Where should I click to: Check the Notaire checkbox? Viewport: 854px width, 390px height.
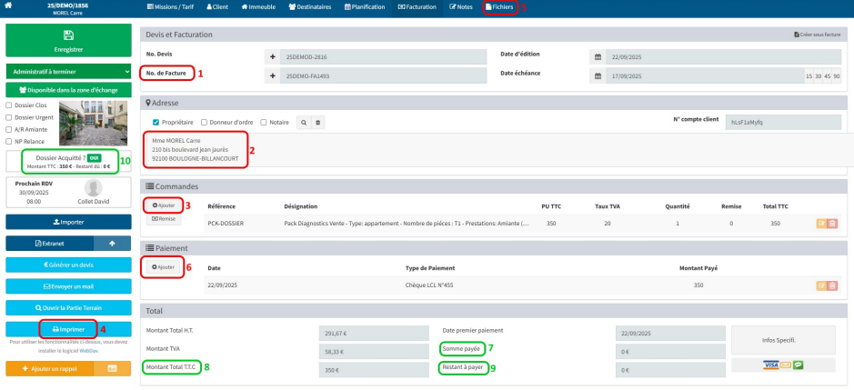coord(264,122)
